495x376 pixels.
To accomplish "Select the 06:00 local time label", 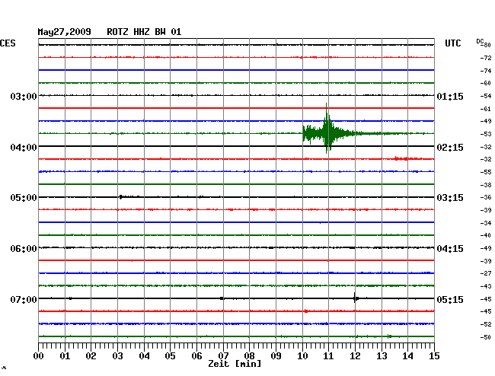I will (24, 249).
